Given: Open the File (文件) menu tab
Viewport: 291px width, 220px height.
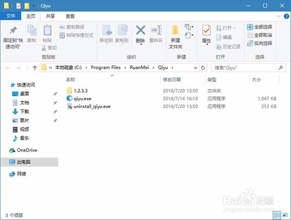Looking at the screenshot, I should 11,16.
